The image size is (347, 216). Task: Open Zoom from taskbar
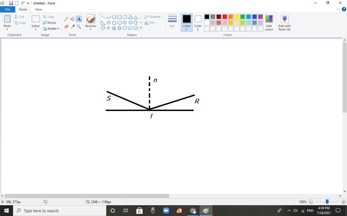[166, 211]
